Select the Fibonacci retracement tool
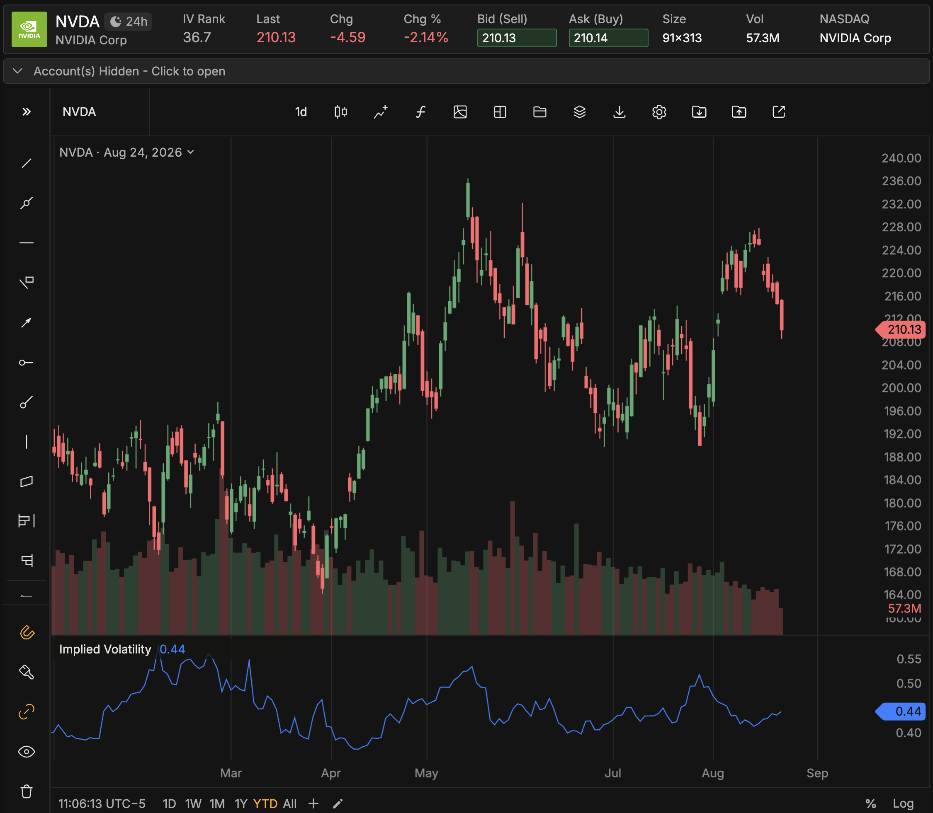The height and width of the screenshot is (813, 933). tap(27, 561)
